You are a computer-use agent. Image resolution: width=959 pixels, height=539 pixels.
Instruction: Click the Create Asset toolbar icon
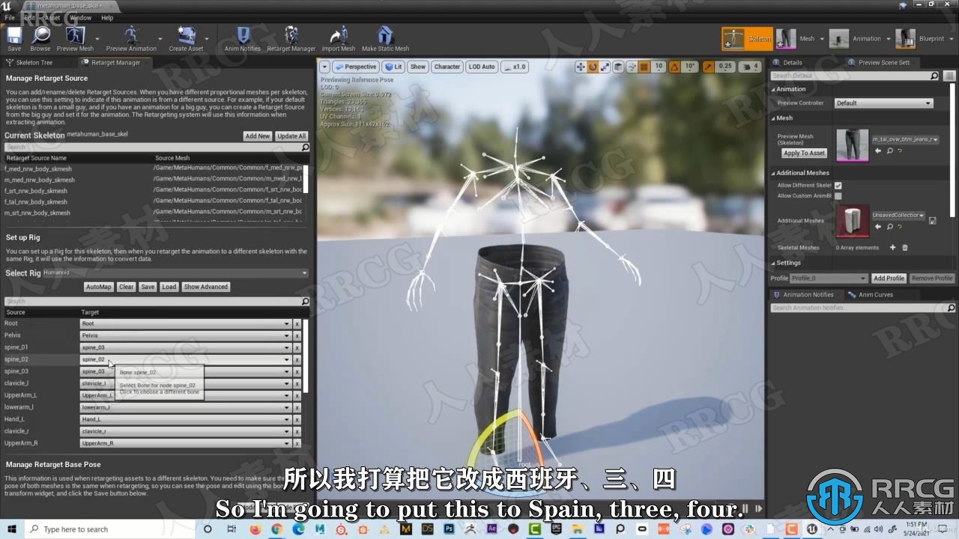click(186, 39)
